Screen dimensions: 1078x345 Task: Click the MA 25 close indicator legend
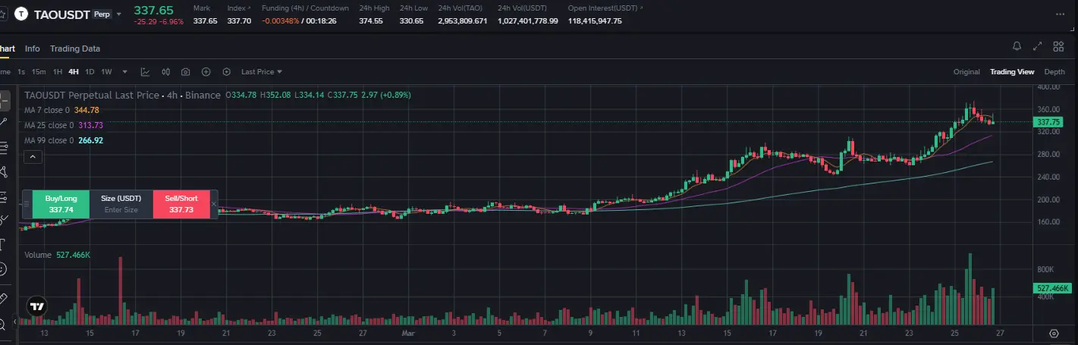64,125
